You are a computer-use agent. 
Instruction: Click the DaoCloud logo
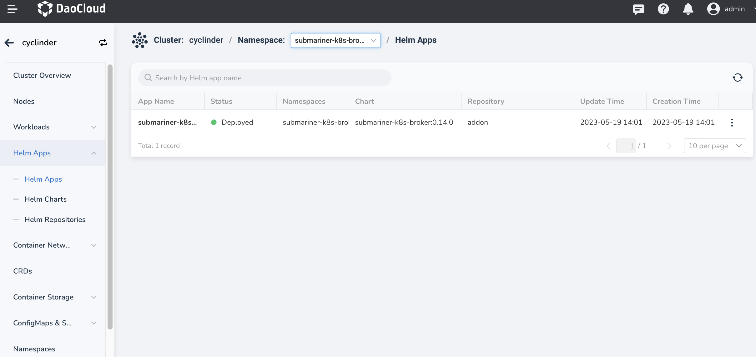coord(72,9)
